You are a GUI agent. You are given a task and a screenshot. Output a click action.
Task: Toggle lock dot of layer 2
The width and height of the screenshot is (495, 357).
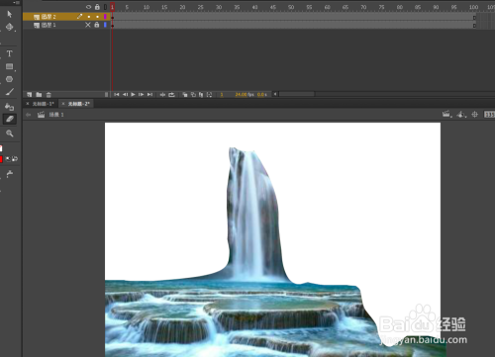click(97, 17)
